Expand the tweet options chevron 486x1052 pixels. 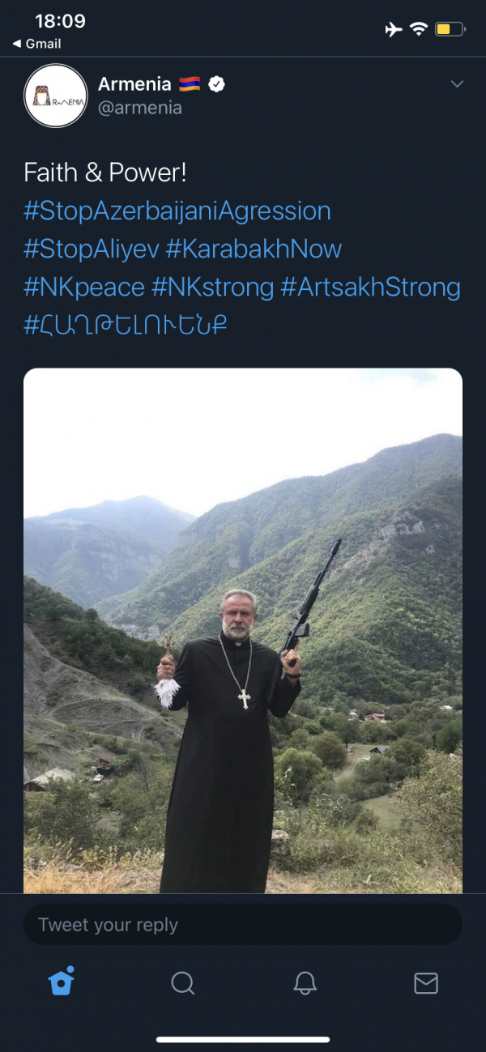pos(457,84)
